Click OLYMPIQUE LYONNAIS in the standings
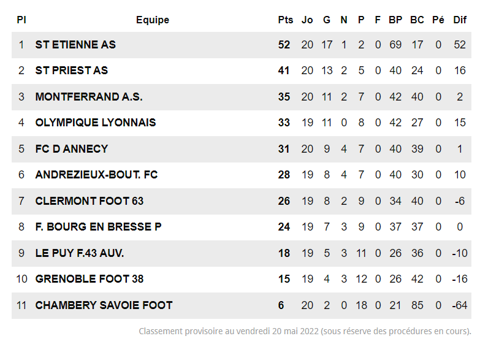Screen dimensions: 480x344 coord(96,123)
